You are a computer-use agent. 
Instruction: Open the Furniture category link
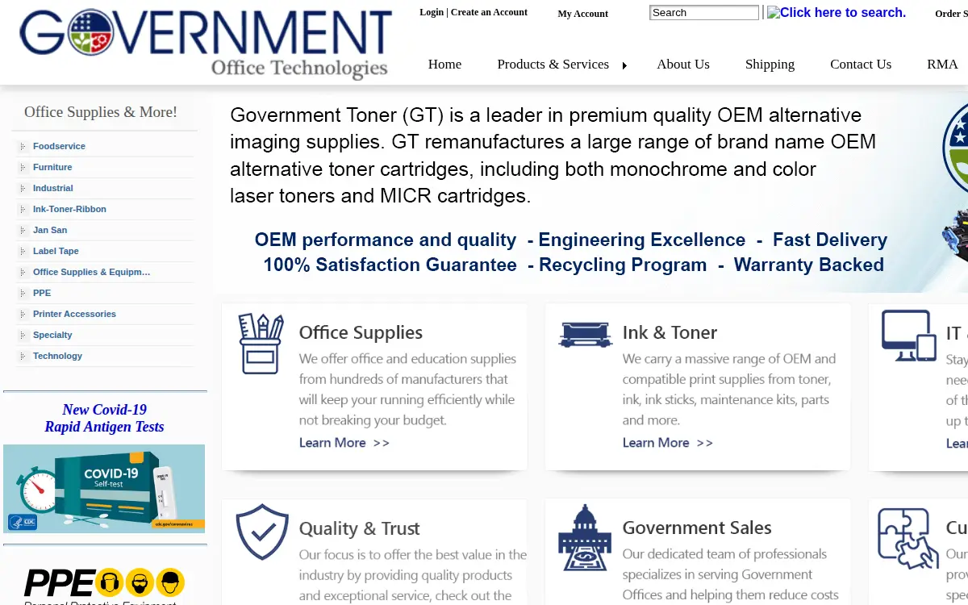click(52, 167)
